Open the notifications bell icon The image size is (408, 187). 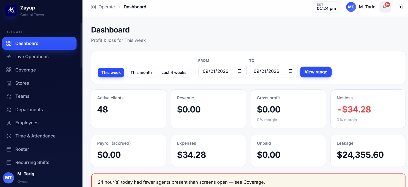(385, 7)
